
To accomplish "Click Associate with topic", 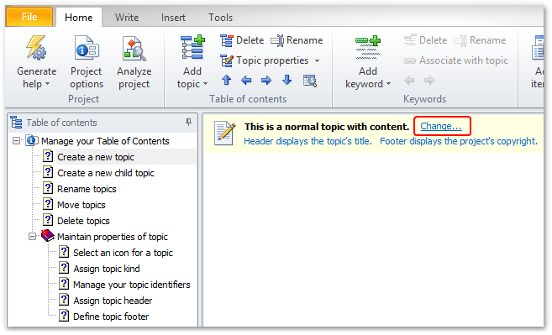I will (455, 60).
